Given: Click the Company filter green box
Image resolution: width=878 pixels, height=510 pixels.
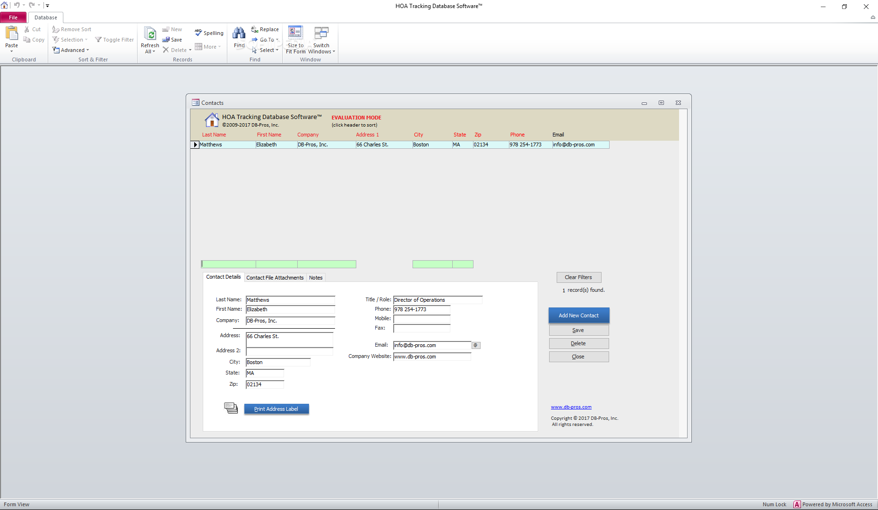Looking at the screenshot, I should [x=327, y=264].
